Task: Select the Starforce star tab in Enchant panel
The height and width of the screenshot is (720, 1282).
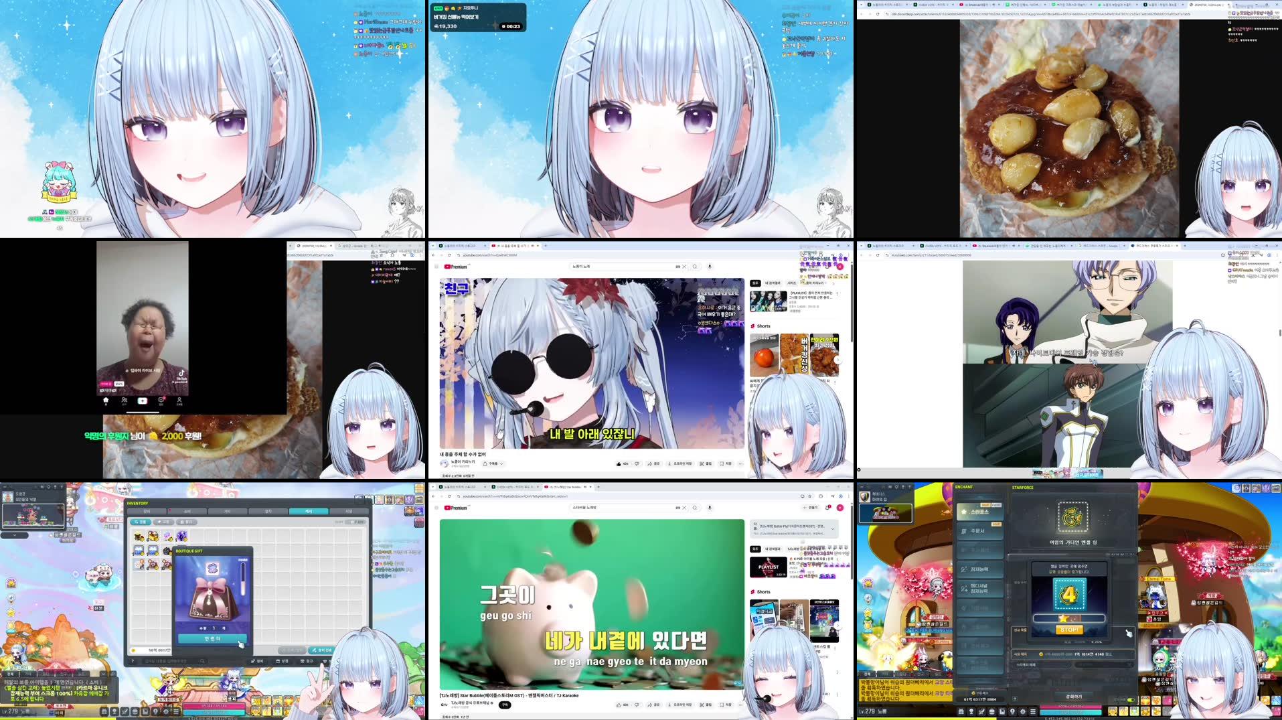Action: (x=980, y=512)
